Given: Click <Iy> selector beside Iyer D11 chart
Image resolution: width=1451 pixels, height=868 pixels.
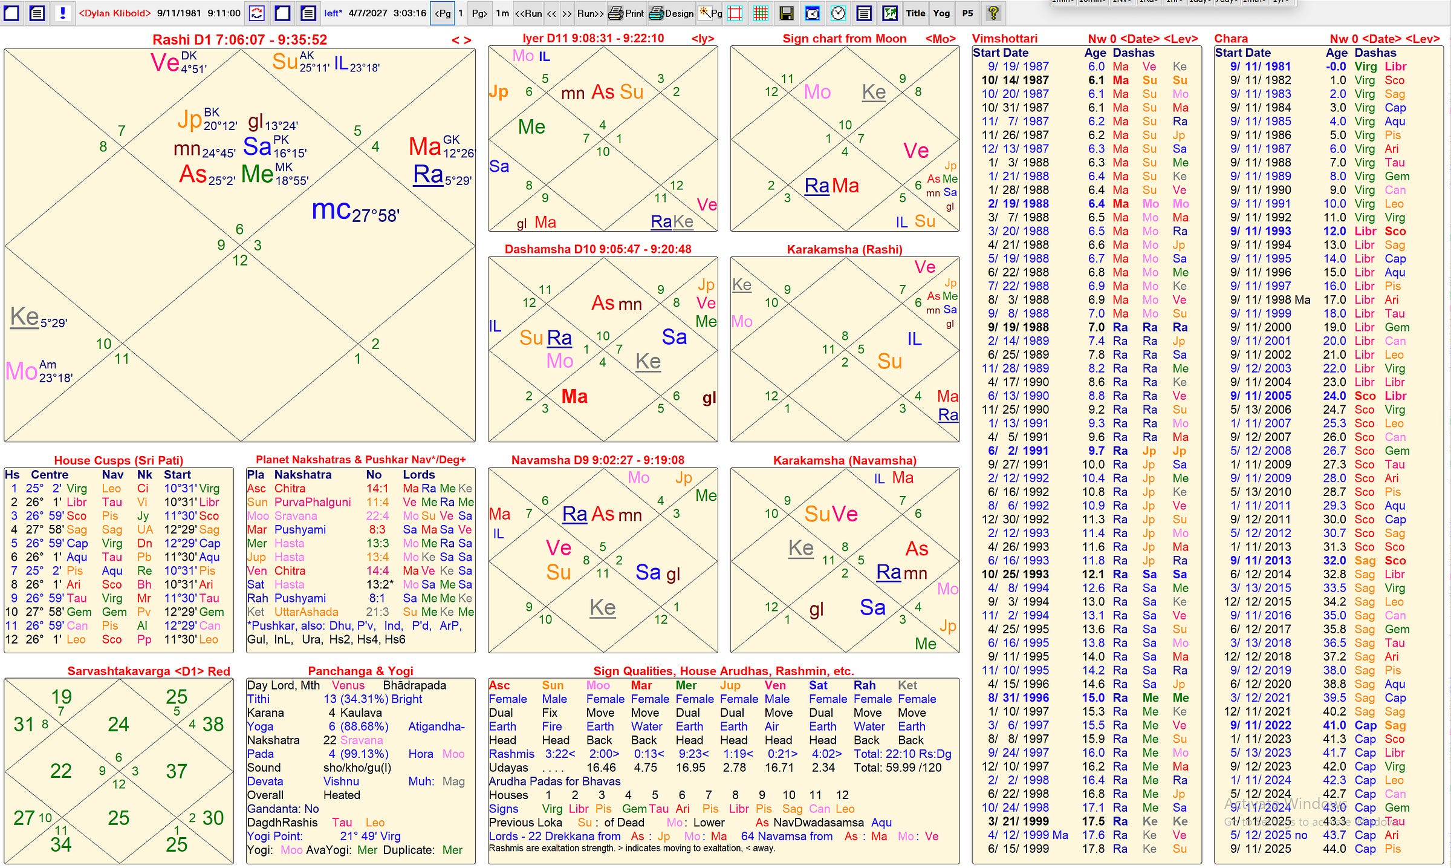Looking at the screenshot, I should pyautogui.click(x=703, y=39).
